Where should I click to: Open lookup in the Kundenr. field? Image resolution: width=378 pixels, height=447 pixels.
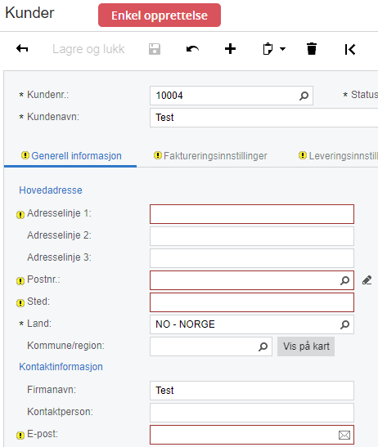[x=304, y=96]
